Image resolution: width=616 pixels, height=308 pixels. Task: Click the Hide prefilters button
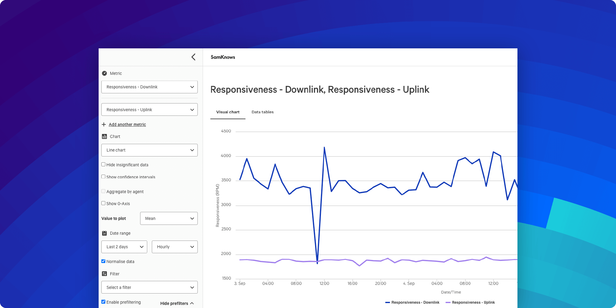point(177,303)
